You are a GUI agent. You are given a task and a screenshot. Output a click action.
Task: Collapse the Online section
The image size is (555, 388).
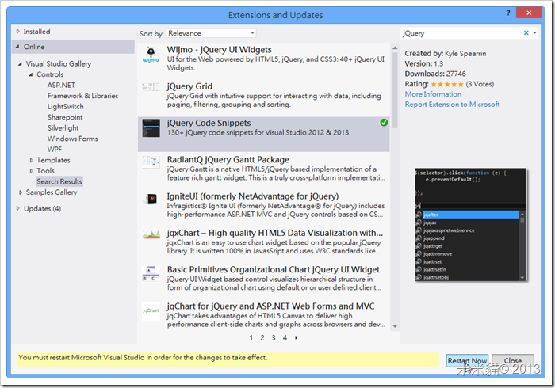tap(17, 47)
